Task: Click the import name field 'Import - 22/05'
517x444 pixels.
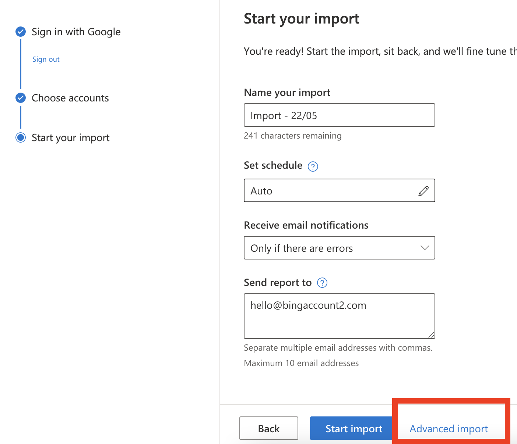Action: [339, 115]
